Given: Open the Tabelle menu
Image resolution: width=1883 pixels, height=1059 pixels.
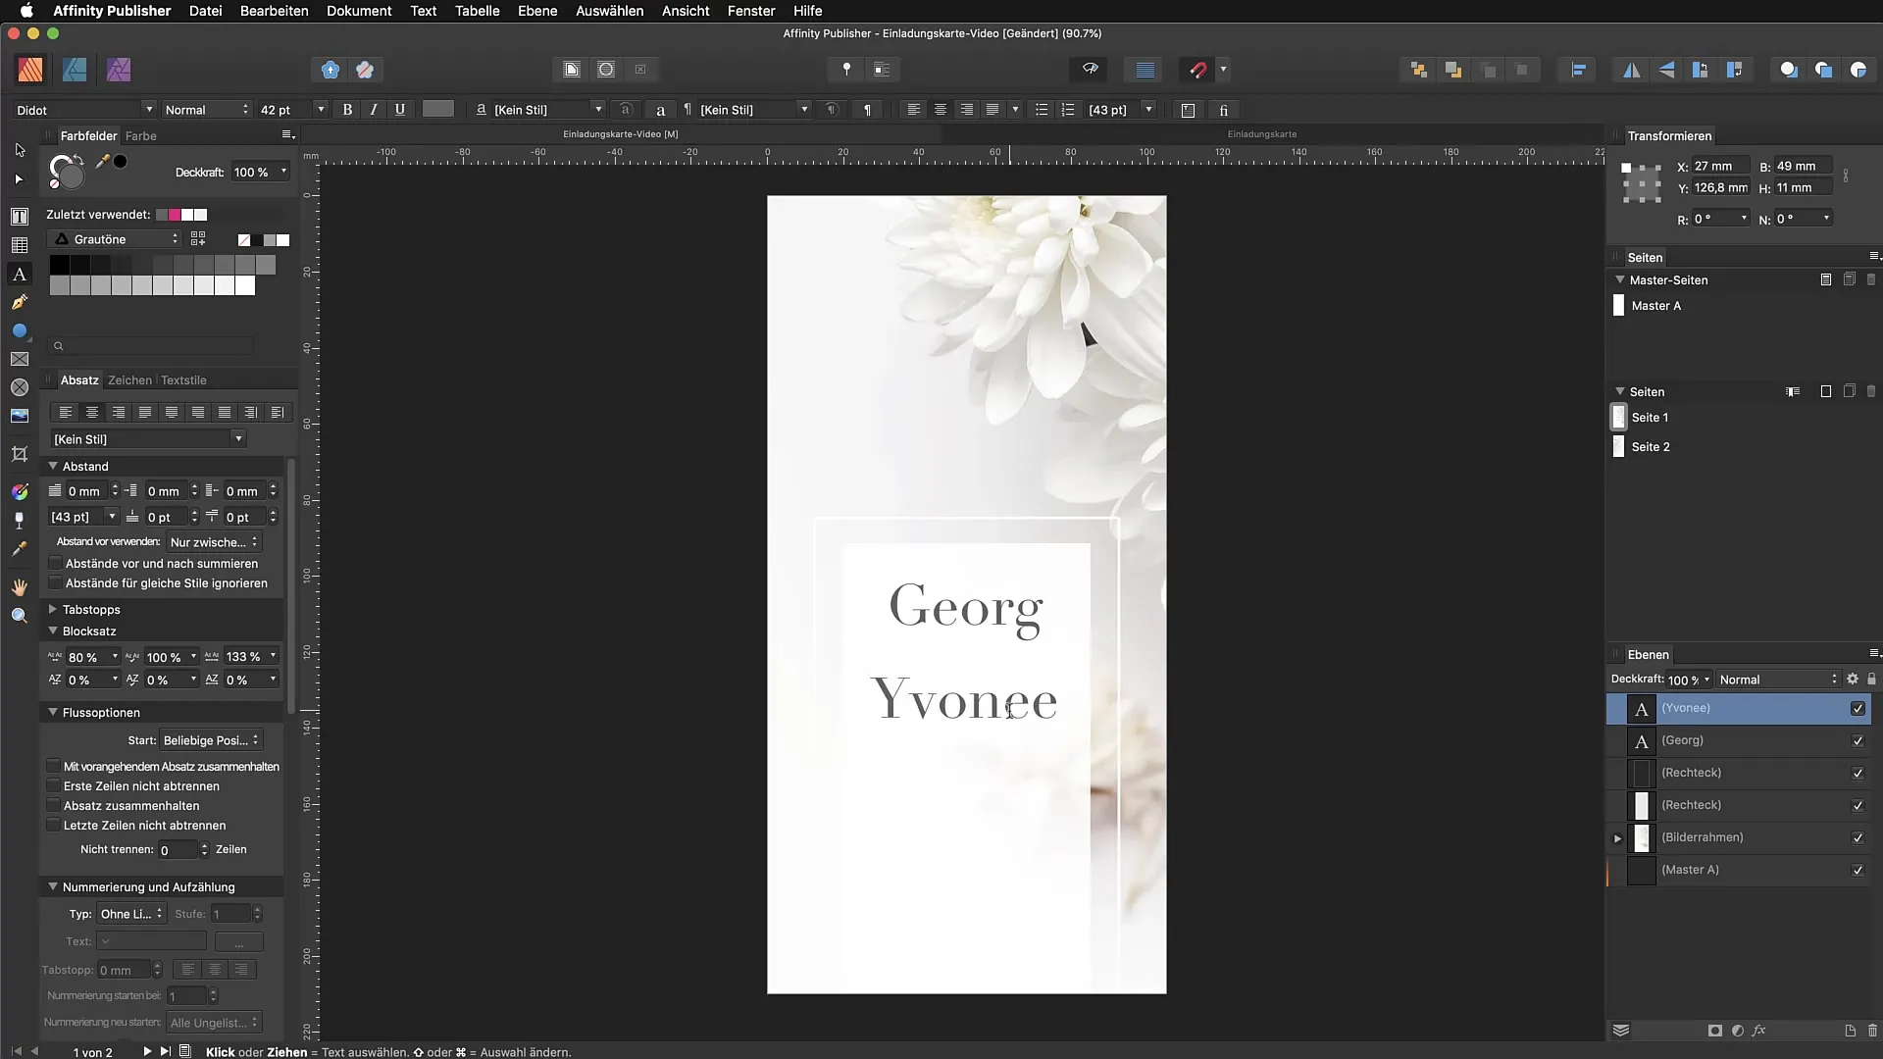Looking at the screenshot, I should coord(477,11).
